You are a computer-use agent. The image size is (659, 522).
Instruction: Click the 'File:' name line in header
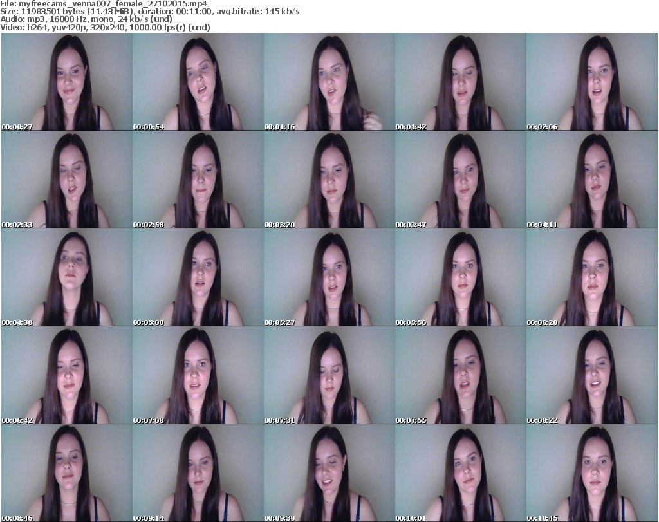104,4
